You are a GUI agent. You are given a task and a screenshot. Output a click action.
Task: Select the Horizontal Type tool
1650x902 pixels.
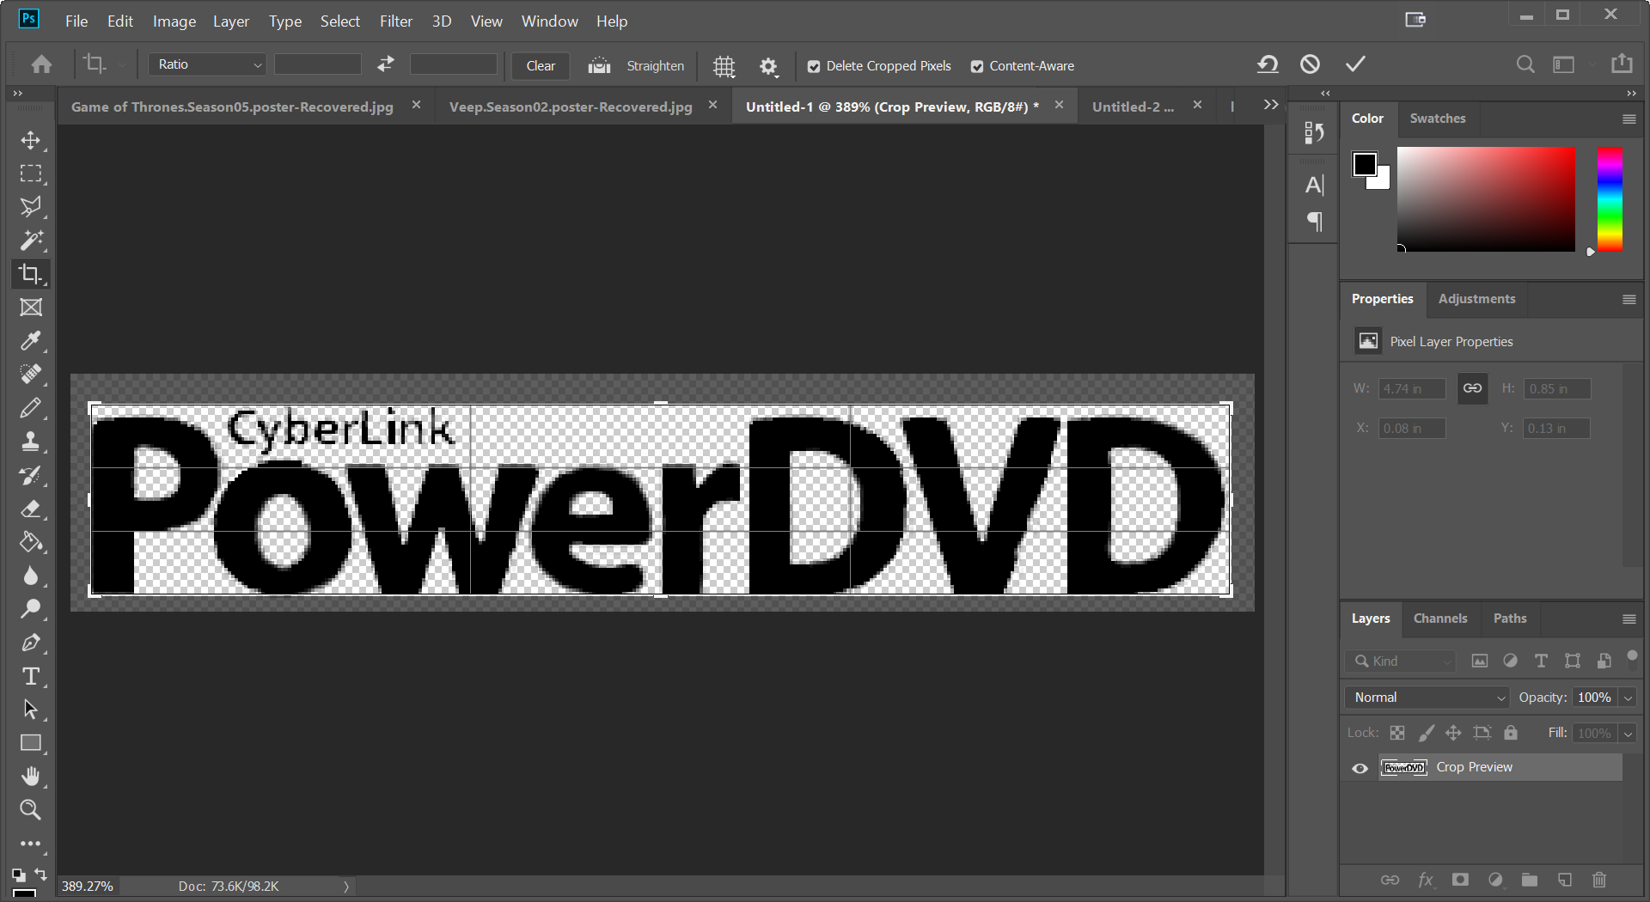(x=31, y=676)
